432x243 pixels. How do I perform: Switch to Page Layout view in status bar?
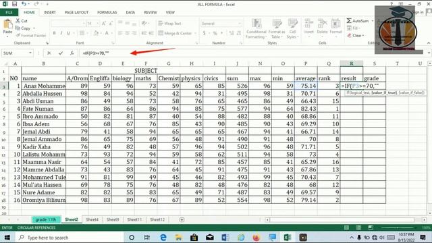coord(358,227)
